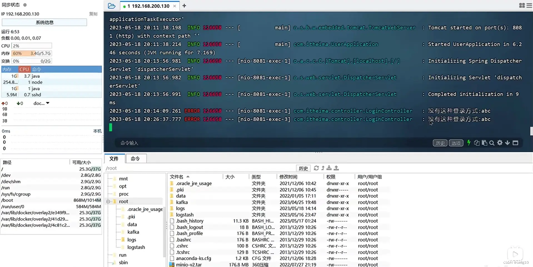Click the /boot disk path row

tap(51, 200)
